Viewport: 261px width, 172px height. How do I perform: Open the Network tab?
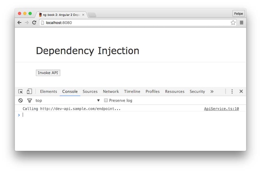[111, 92]
